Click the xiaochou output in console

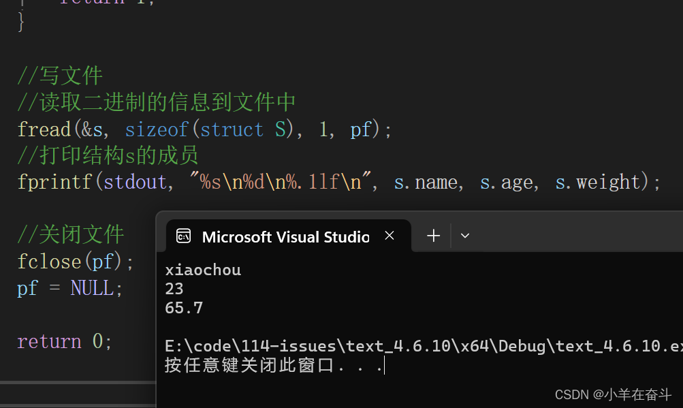point(203,270)
